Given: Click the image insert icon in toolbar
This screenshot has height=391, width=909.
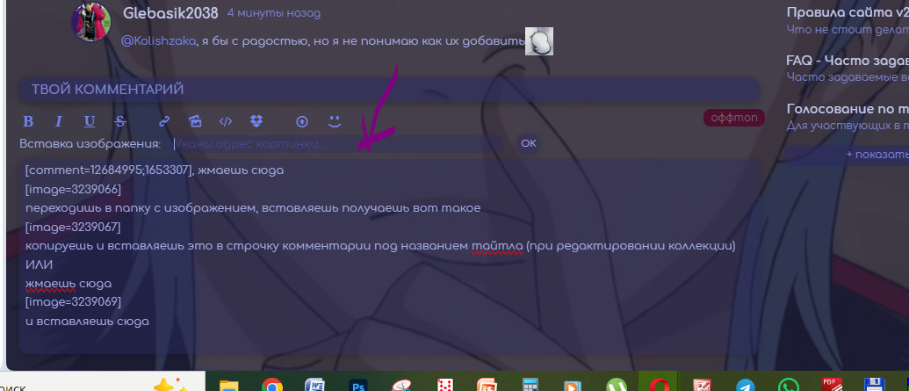Looking at the screenshot, I should coord(195,121).
